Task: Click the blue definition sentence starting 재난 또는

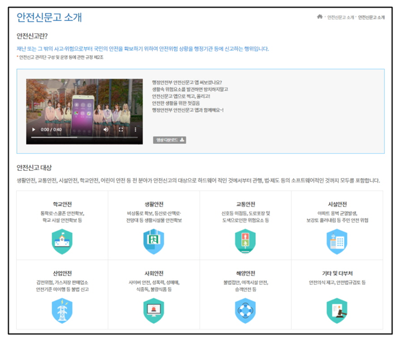Action: pyautogui.click(x=143, y=49)
